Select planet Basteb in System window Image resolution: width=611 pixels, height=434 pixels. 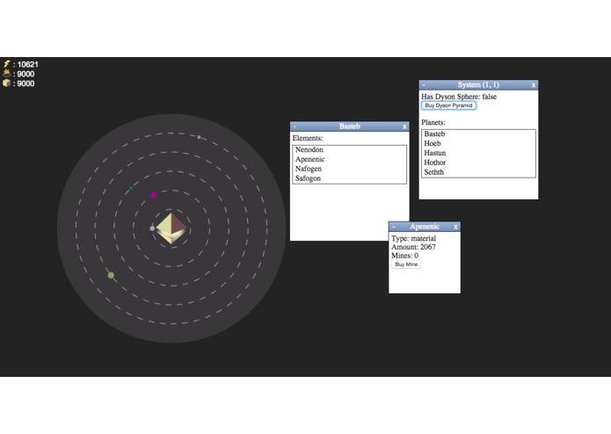point(478,134)
